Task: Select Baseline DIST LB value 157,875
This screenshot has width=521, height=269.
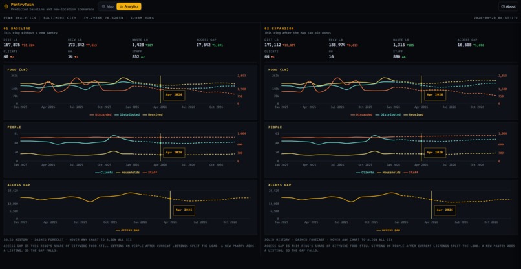Action: point(12,45)
